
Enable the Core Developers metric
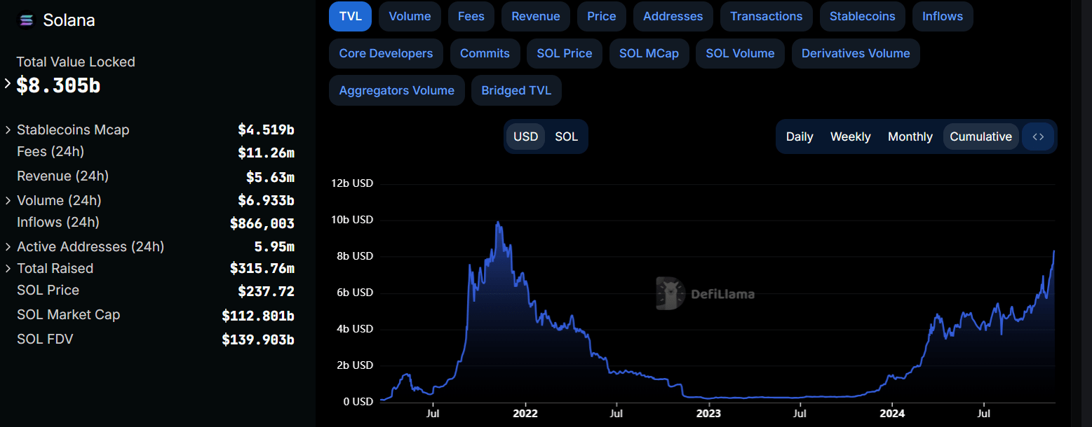[386, 53]
